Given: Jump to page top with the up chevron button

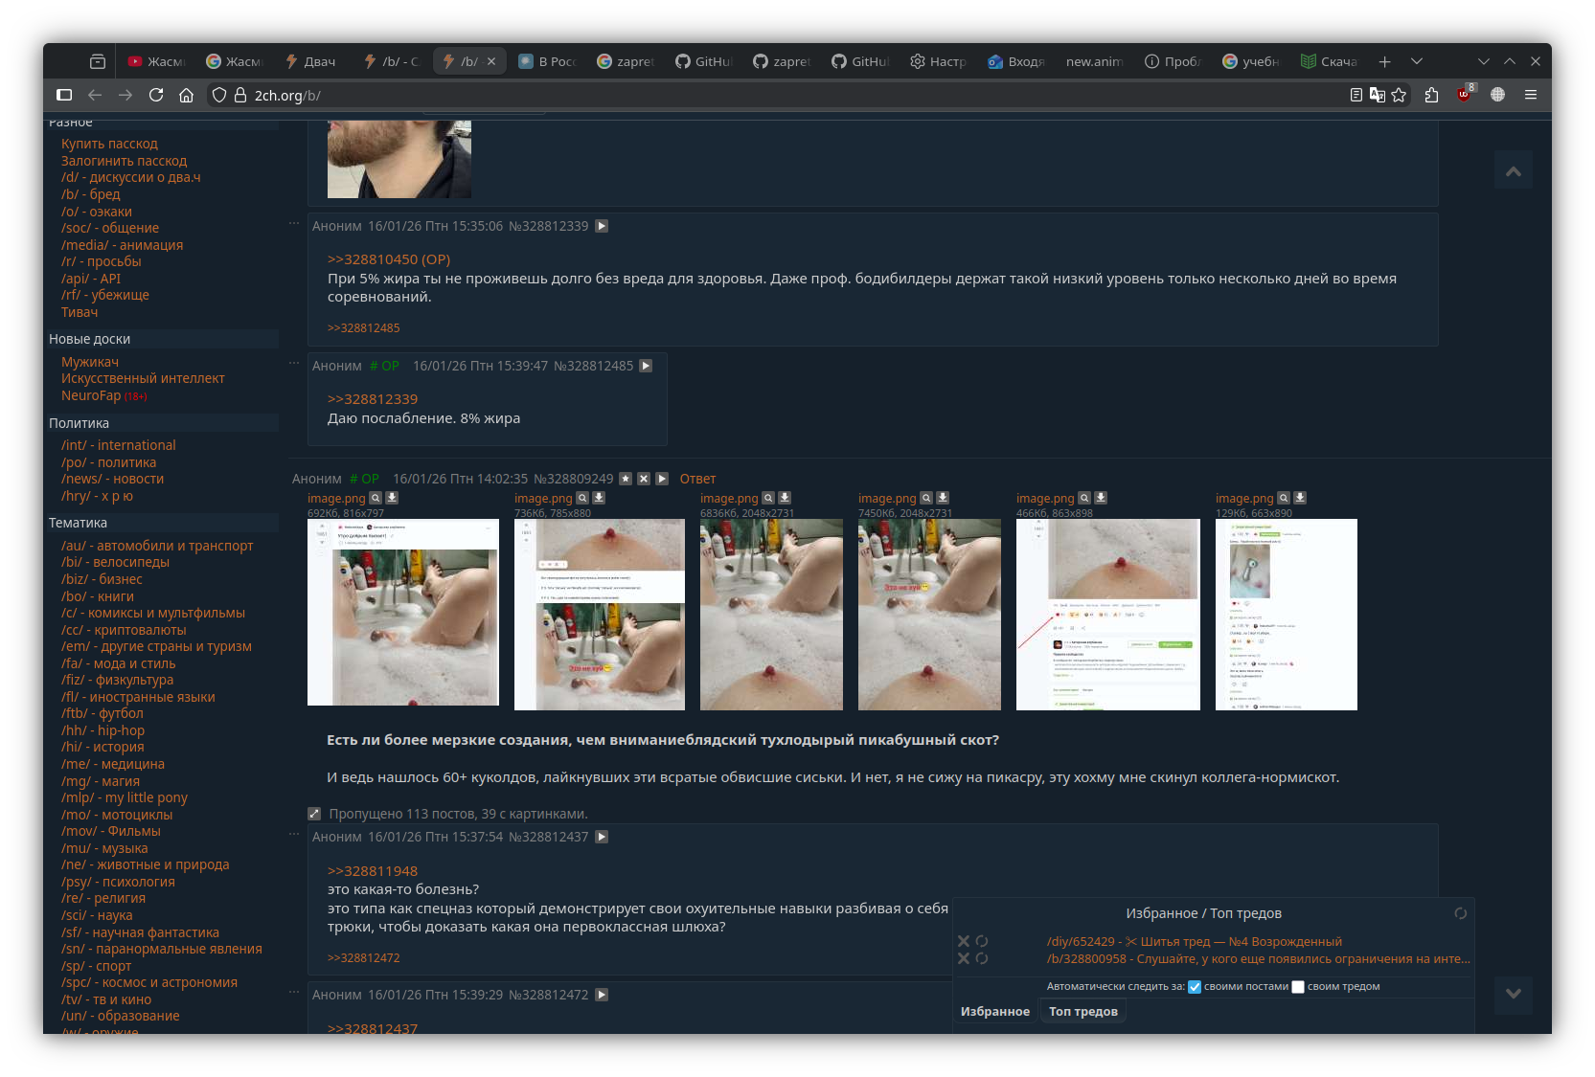Looking at the screenshot, I should point(1514,171).
